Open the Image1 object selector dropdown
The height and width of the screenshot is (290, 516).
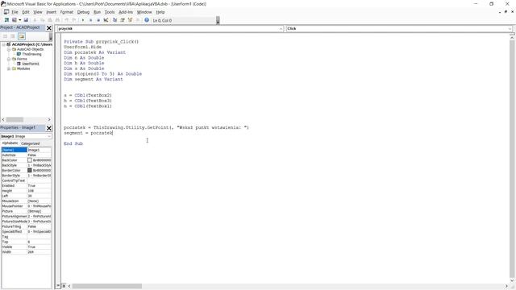tap(48, 136)
